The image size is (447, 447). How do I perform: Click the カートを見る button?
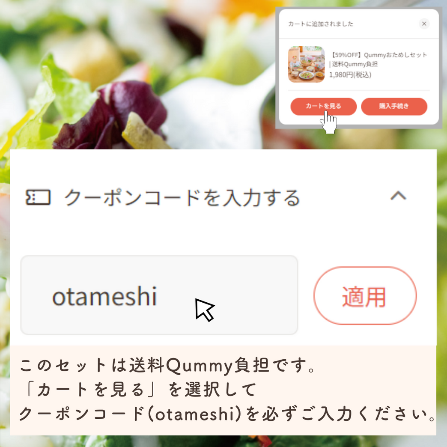tap(324, 106)
